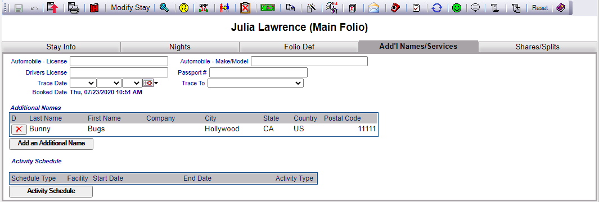Image resolution: width=599 pixels, height=202 pixels.
Task: Click the Schedule Type column header
Action: (34, 178)
